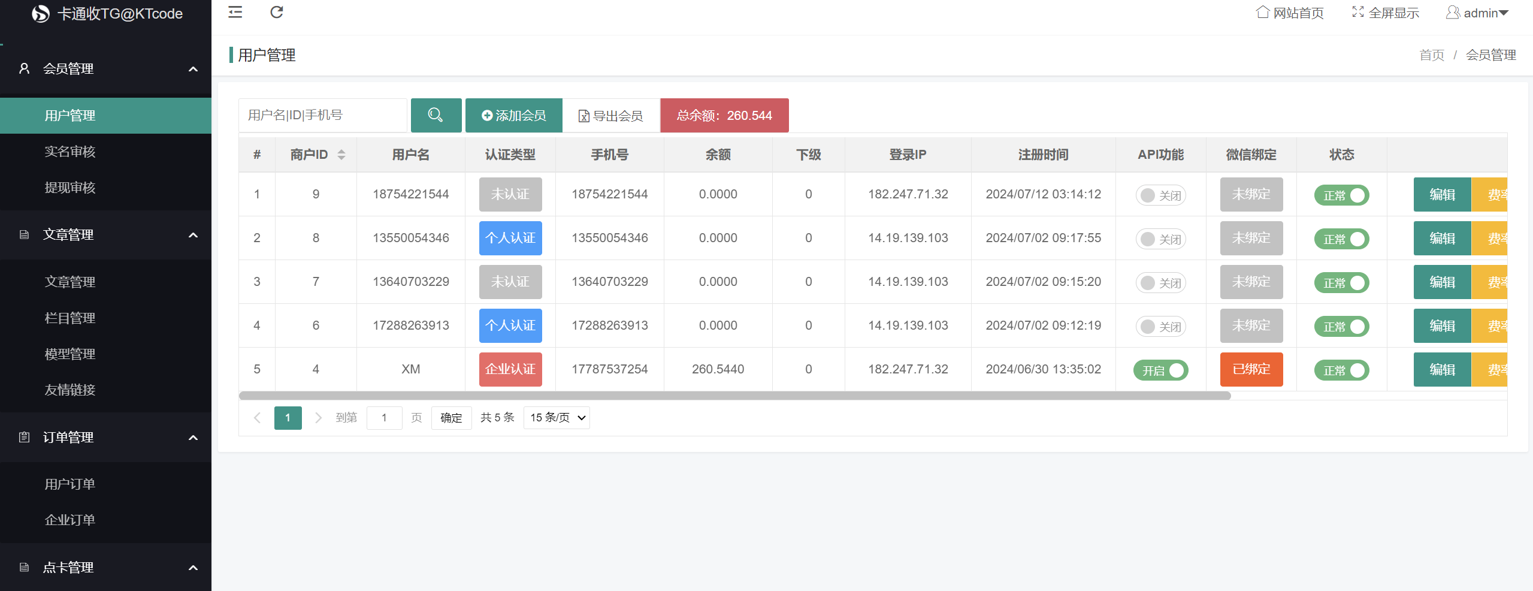The image size is (1533, 591).
Task: Collapse the 文章管理 sidebar section
Action: (x=193, y=235)
